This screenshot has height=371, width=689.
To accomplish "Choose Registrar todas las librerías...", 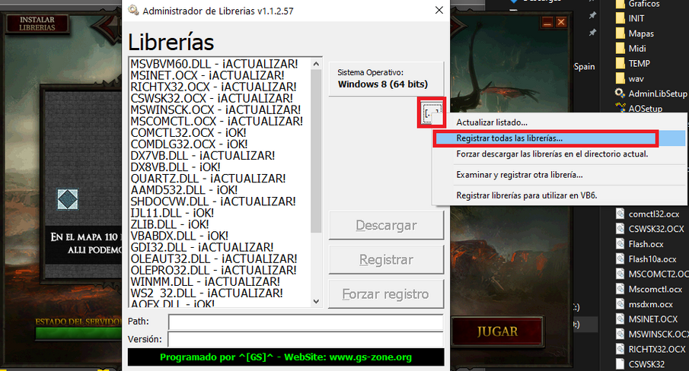I will [559, 138].
